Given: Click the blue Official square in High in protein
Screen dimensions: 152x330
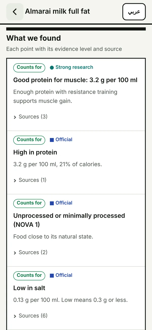Looking at the screenshot, I should click(52, 140).
